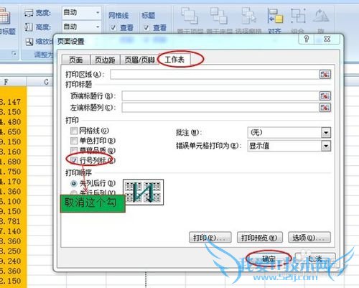The width and height of the screenshot is (359, 288).
Task: Open the 页眉/页脚 tab
Action: pos(139,60)
